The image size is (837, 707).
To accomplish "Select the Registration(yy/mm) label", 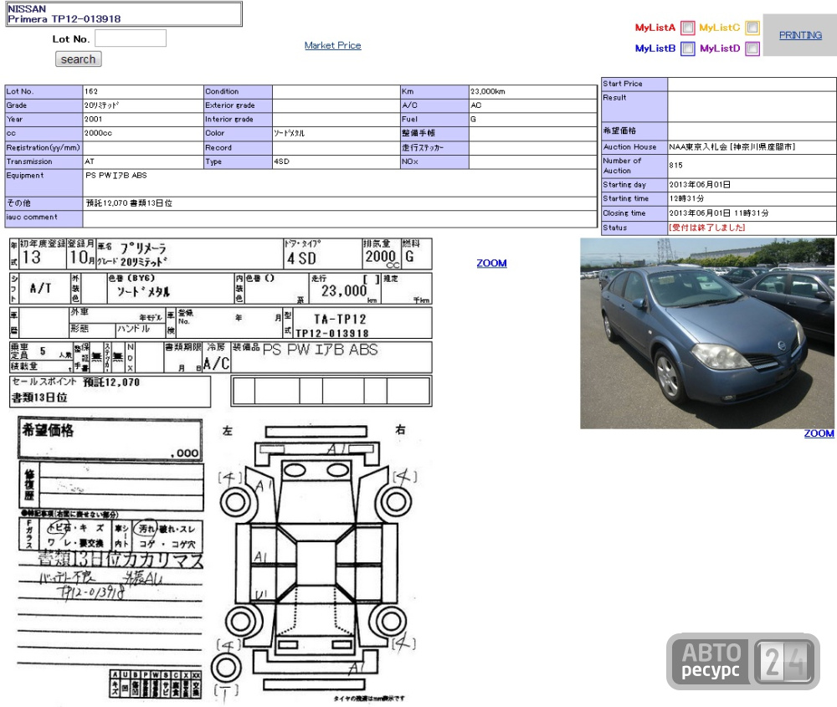I will pyautogui.click(x=44, y=148).
